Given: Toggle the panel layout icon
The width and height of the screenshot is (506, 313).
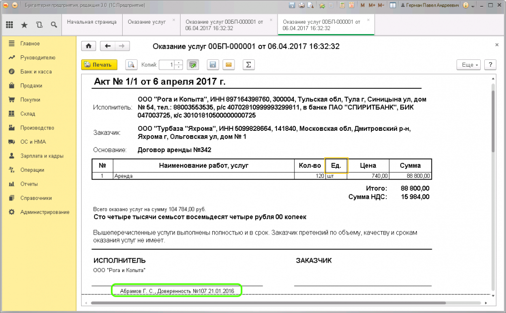Looking at the screenshot, I should coord(393,5).
